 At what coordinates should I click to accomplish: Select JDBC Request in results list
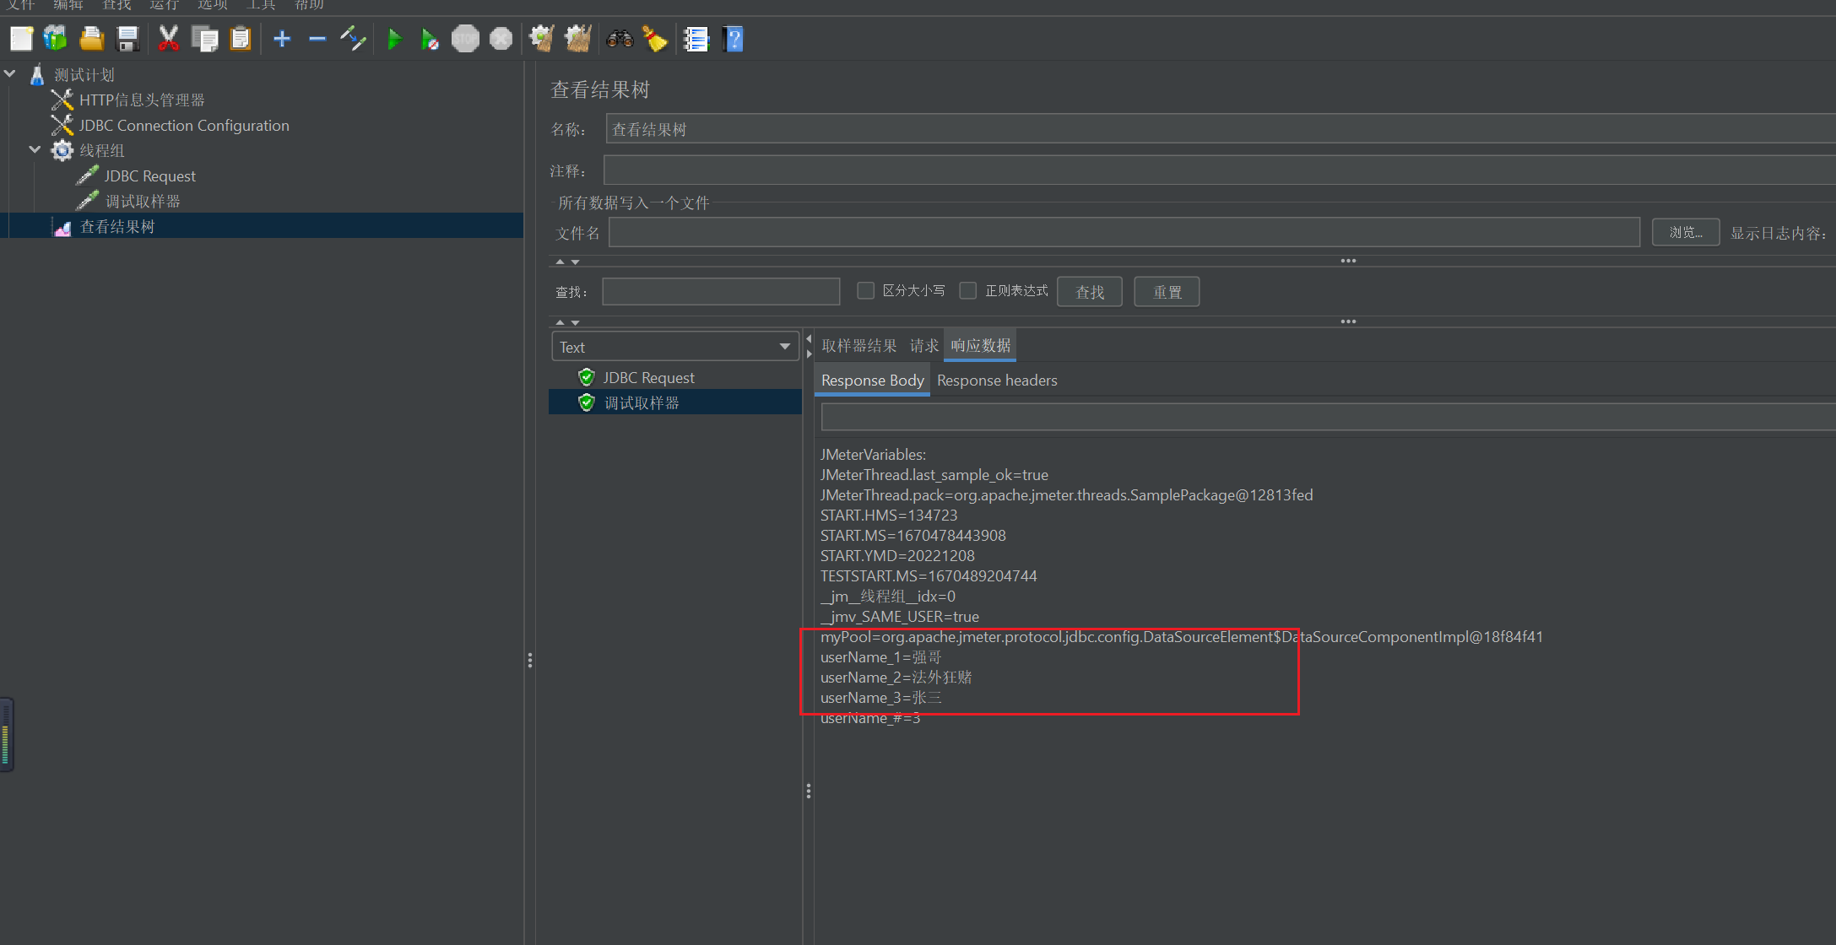click(648, 378)
